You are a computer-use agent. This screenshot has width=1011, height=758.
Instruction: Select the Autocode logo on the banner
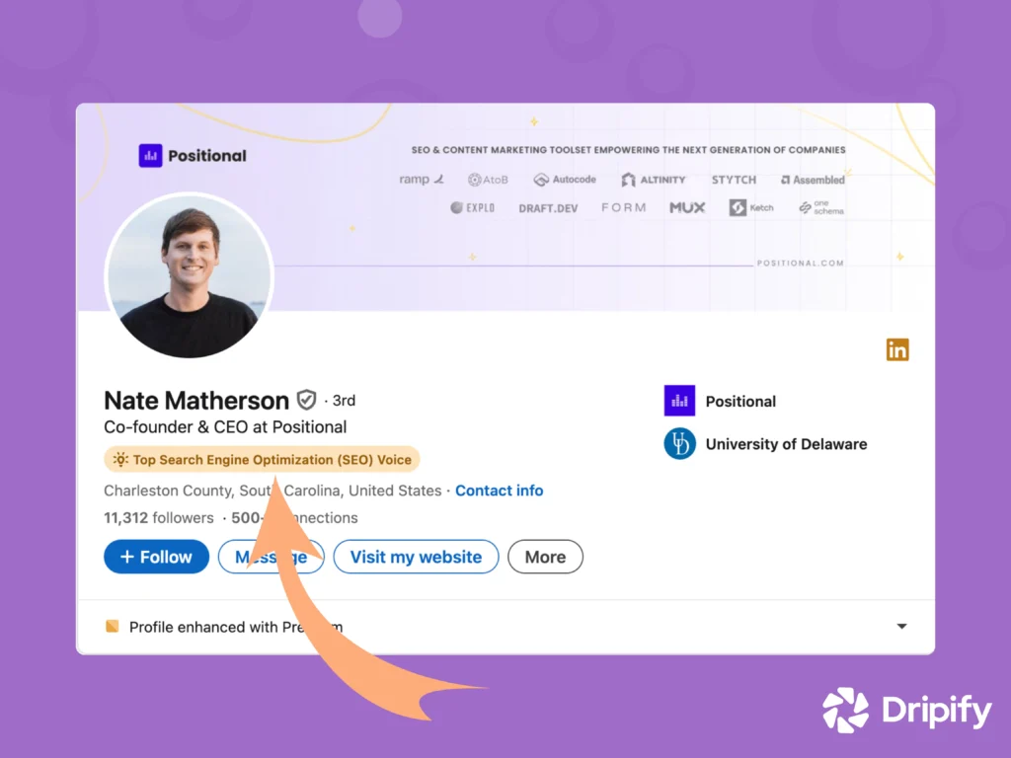click(564, 180)
